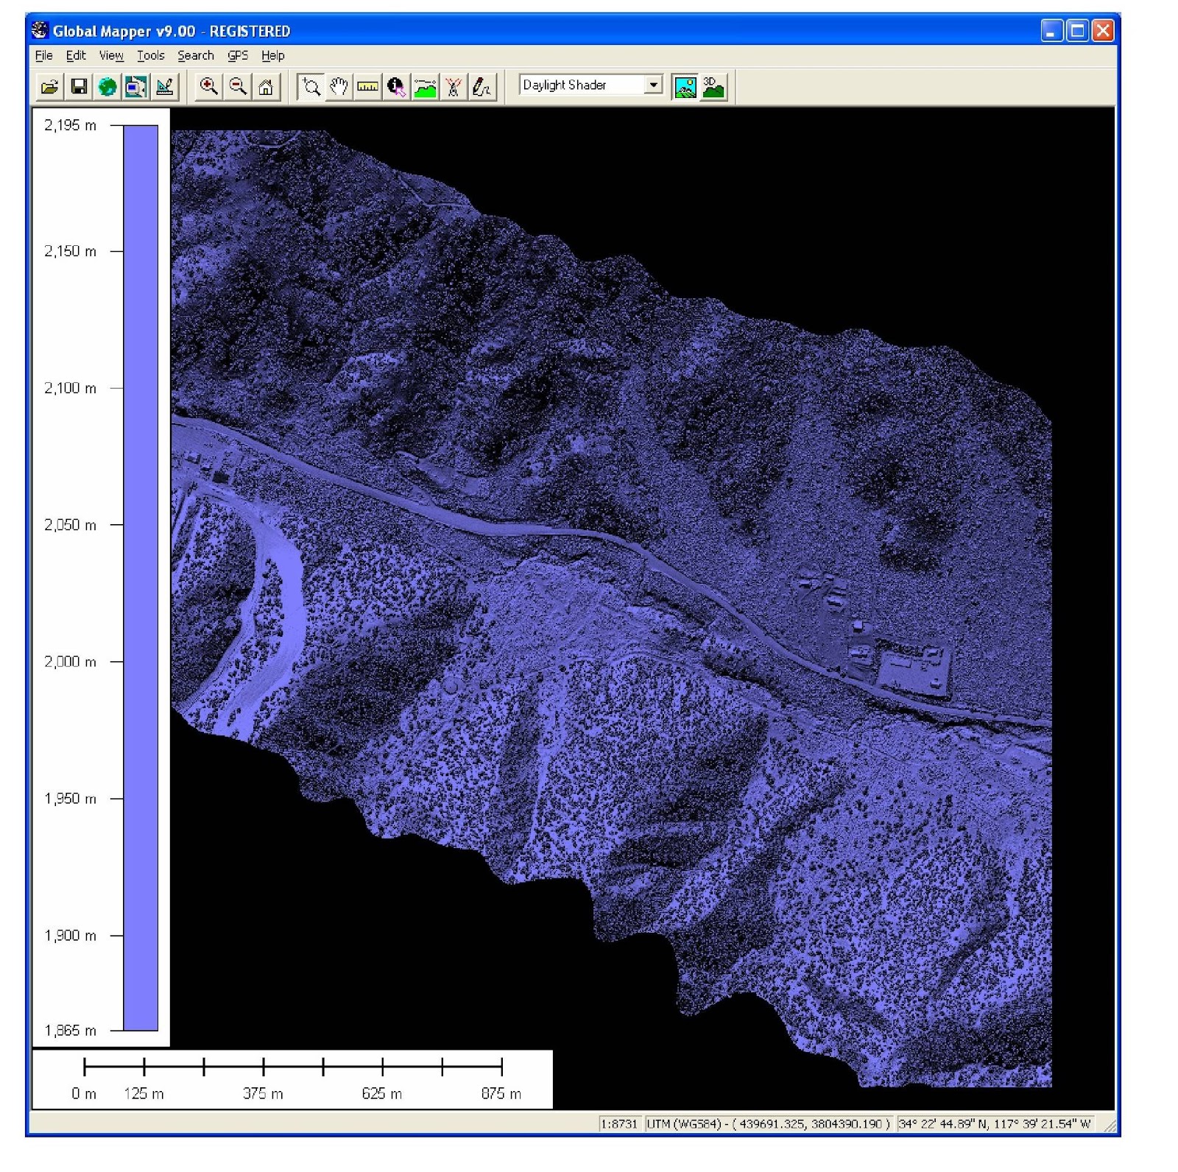Image resolution: width=1178 pixels, height=1172 pixels.
Task: Click Zoom In magnifier button
Action: tap(208, 87)
